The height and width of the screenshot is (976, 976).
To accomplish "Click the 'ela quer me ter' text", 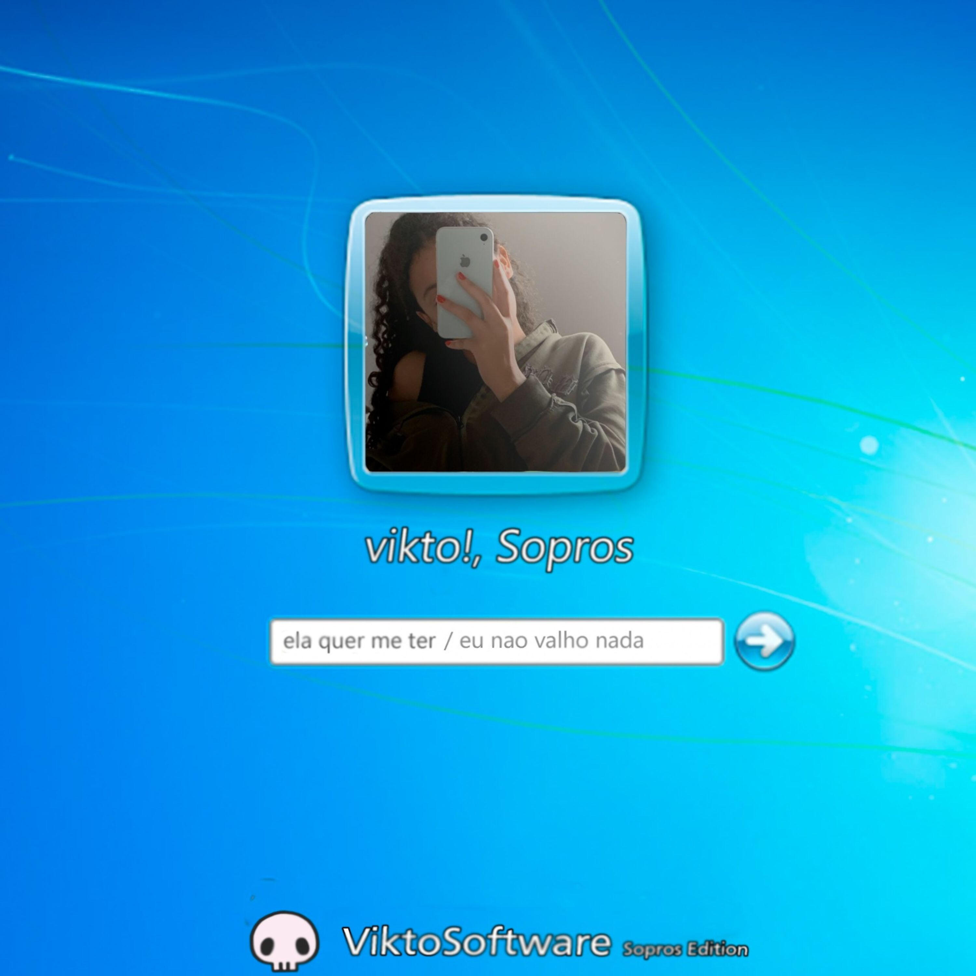I will 359,641.
